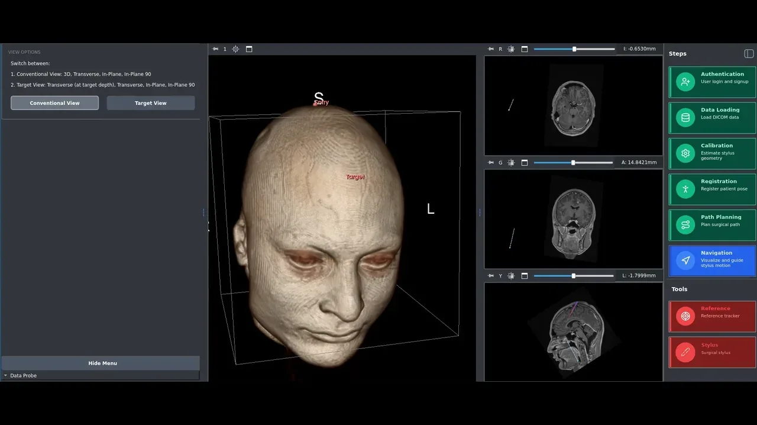The width and height of the screenshot is (757, 425).
Task: Click the Authentication user icon
Action: [x=685, y=82]
